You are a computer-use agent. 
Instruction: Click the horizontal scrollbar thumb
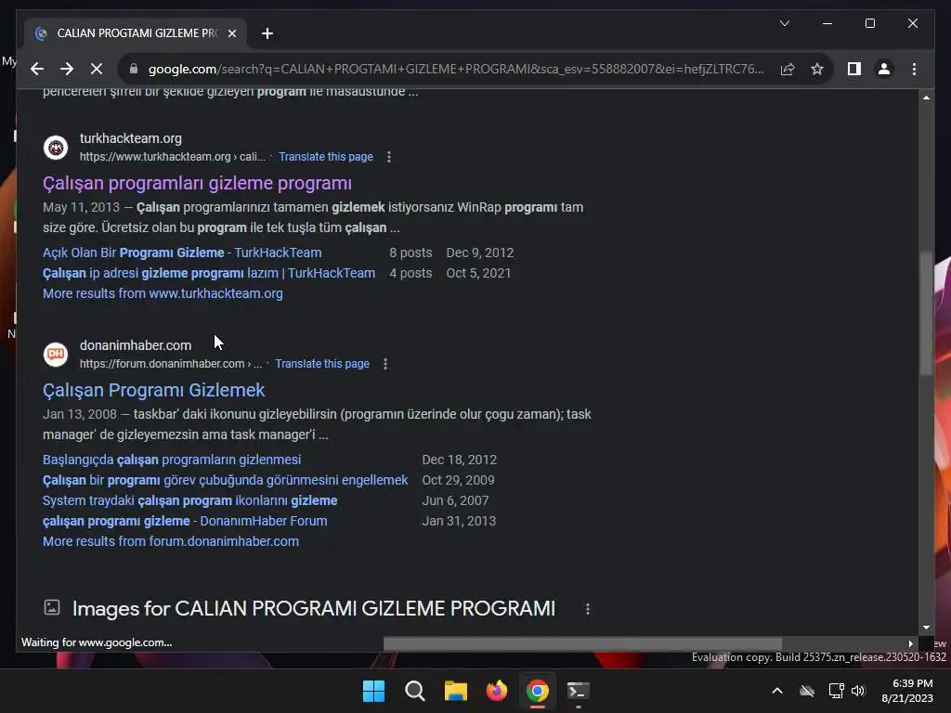(x=582, y=643)
